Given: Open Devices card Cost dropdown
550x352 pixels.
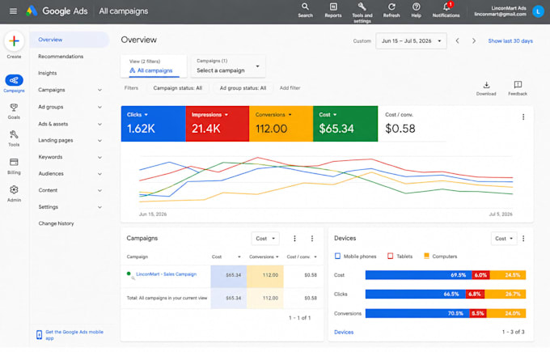Looking at the screenshot, I should point(504,239).
